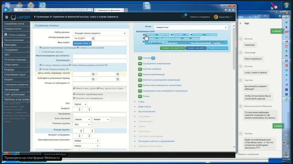The width and height of the screenshot is (293, 164).
Task: Open the hamburger menu next to LSPORT logo
Action: [7, 17]
